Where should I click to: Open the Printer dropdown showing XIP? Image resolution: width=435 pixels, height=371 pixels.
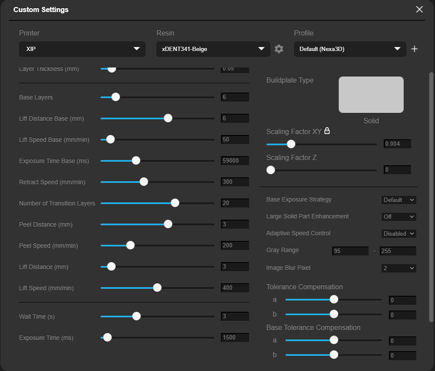coord(82,49)
